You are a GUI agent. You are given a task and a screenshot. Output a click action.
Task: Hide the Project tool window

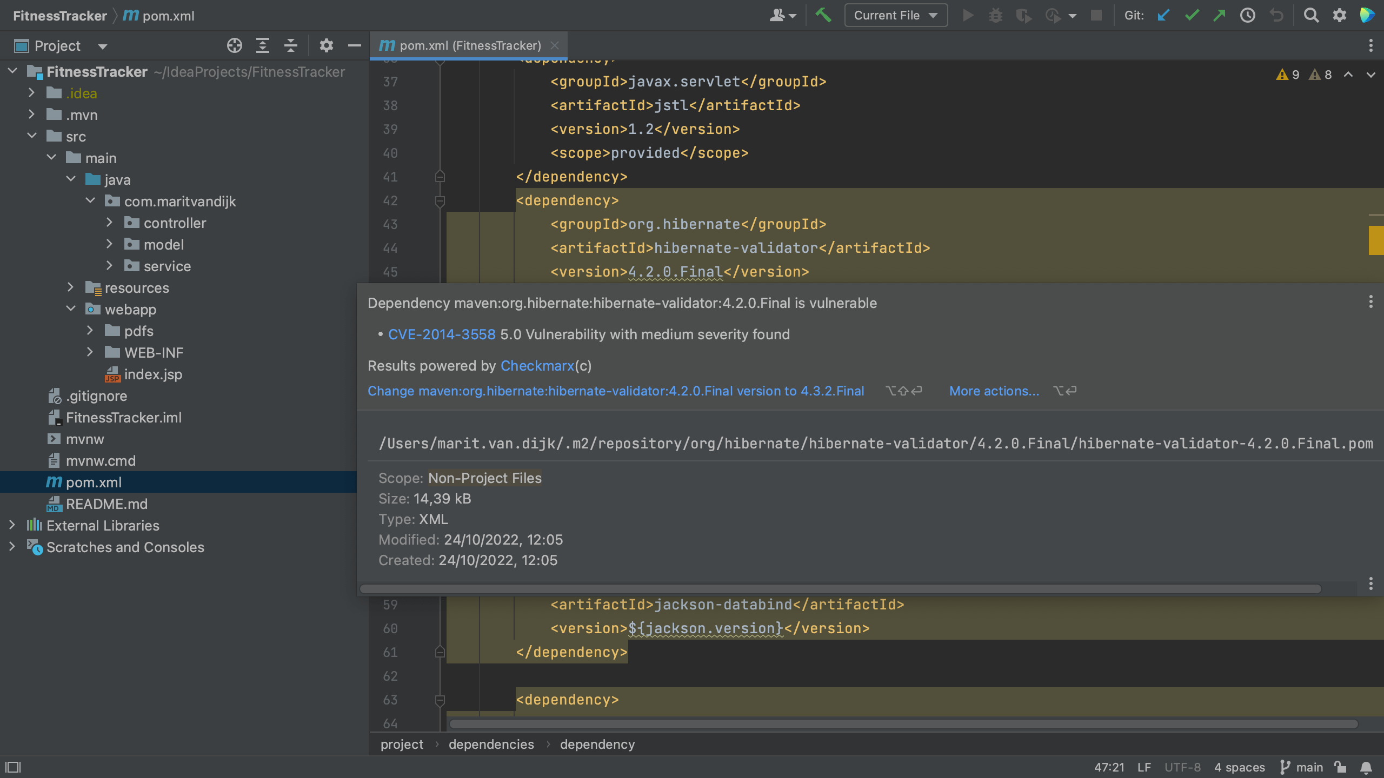354,45
